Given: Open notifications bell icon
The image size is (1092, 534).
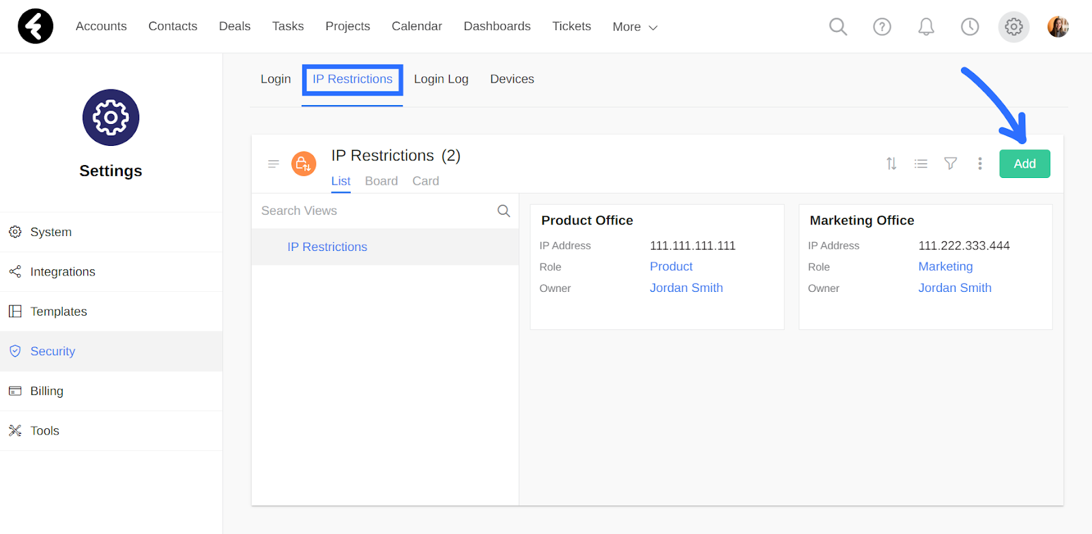Looking at the screenshot, I should (x=926, y=27).
